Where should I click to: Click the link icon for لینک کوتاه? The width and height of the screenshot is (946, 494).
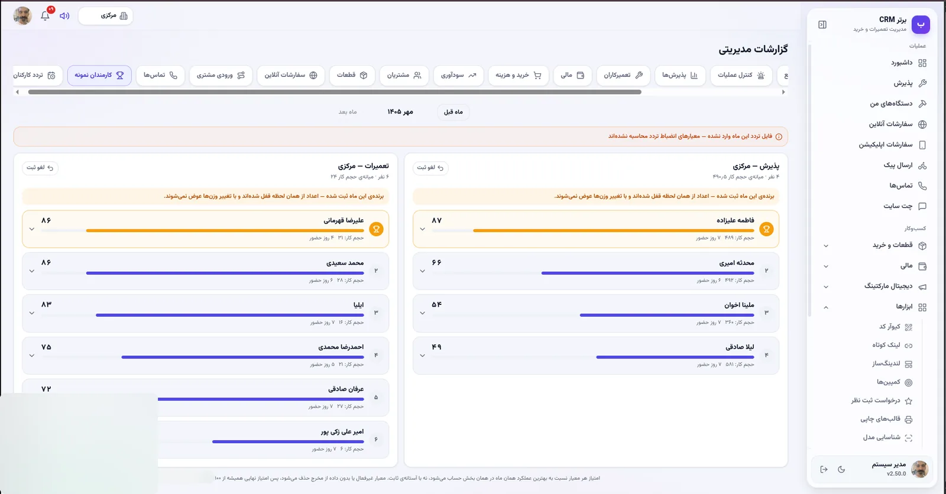[909, 345]
